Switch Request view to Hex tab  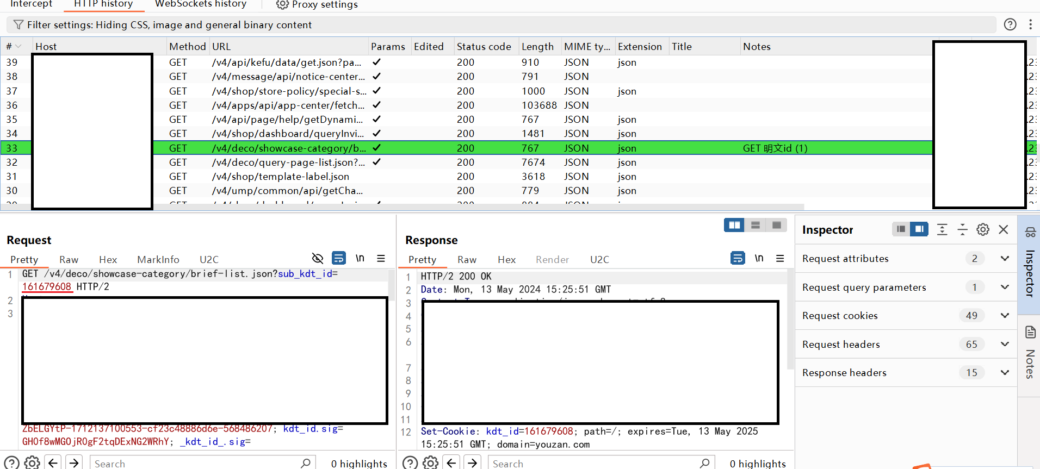pyautogui.click(x=108, y=260)
